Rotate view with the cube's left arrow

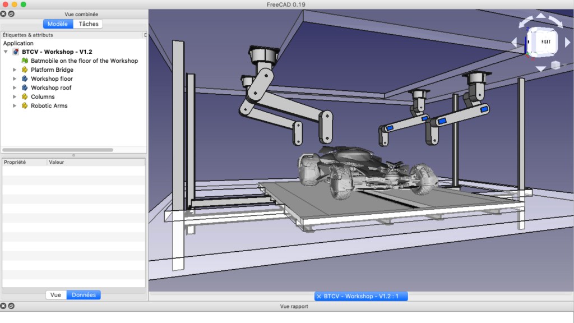pos(515,43)
